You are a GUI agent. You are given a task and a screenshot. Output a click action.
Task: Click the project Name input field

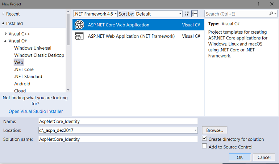coord(118,121)
